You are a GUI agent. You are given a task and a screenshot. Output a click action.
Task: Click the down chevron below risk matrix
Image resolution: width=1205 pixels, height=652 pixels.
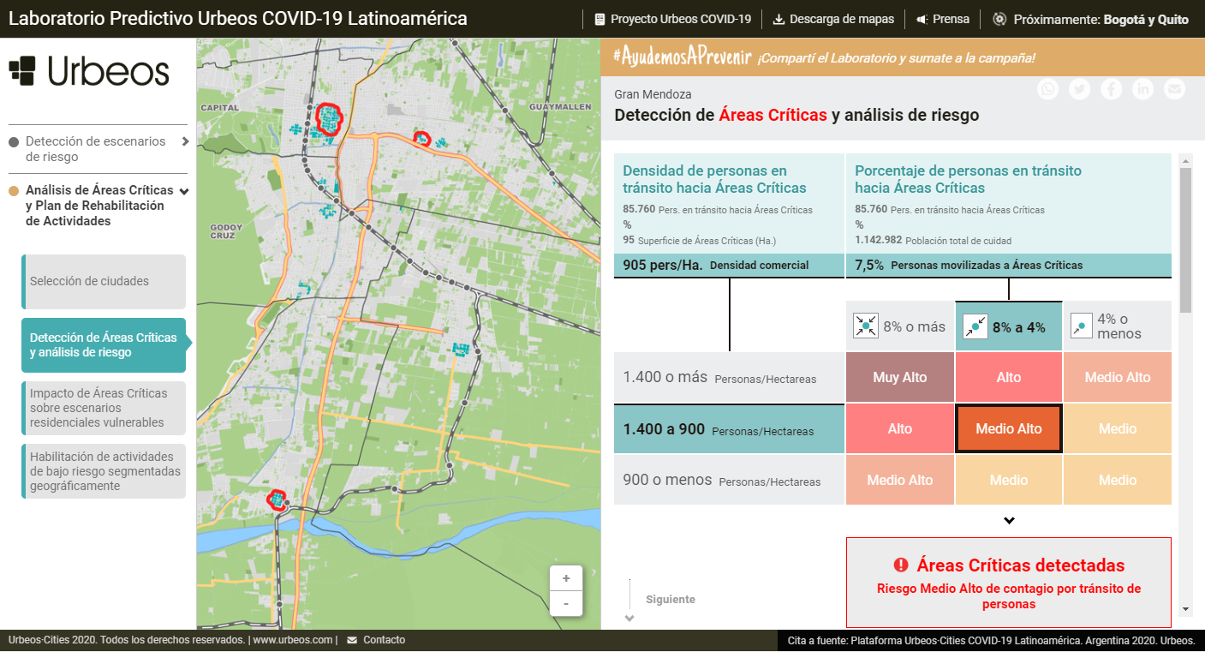[1009, 520]
